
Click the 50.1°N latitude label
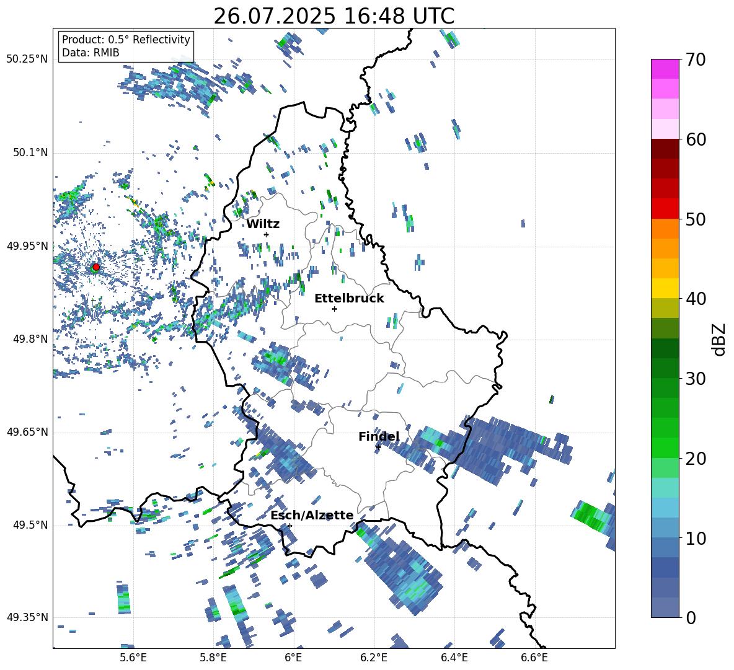tap(30, 152)
